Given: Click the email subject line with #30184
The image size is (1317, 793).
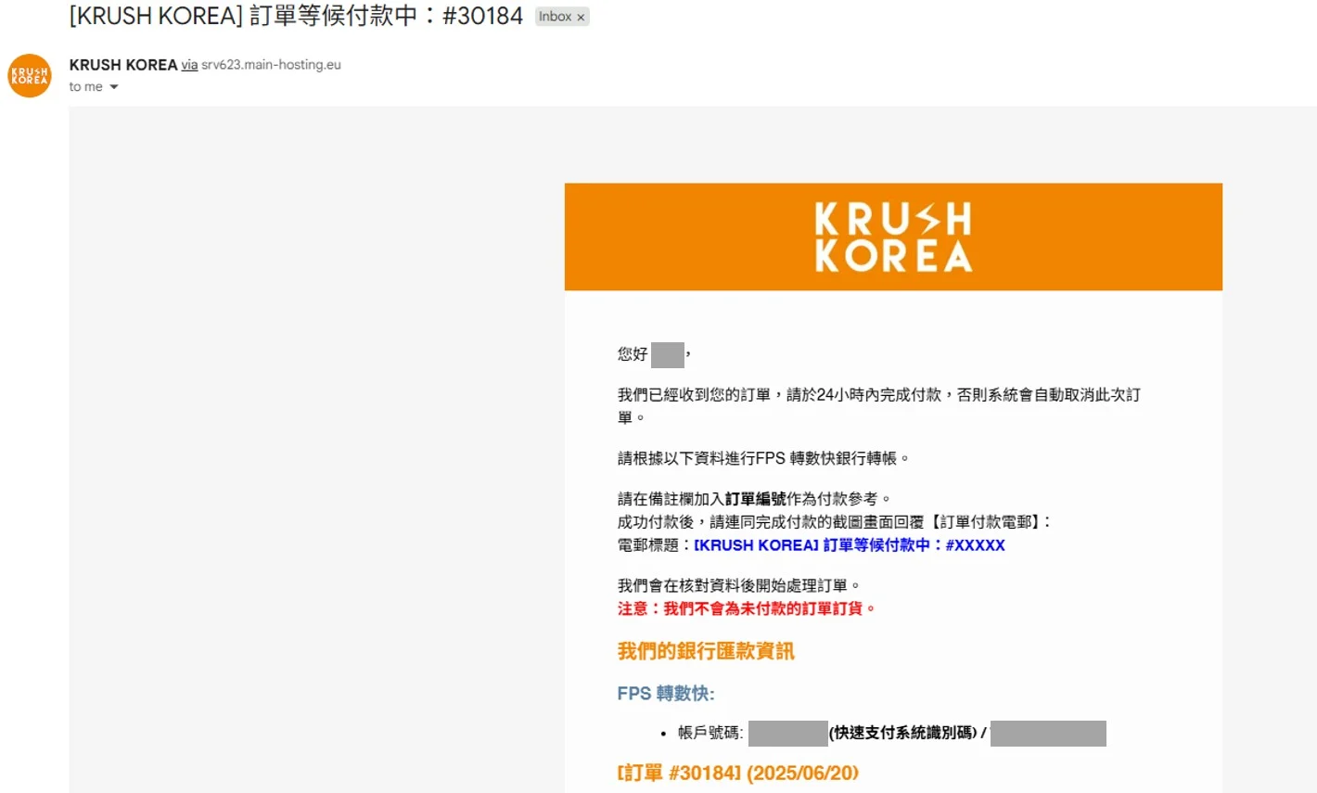Looking at the screenshot, I should coord(296,17).
